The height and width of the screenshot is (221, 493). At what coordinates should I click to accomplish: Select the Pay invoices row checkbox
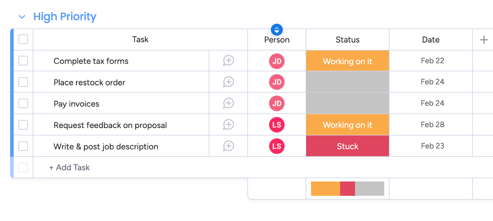[x=23, y=103]
